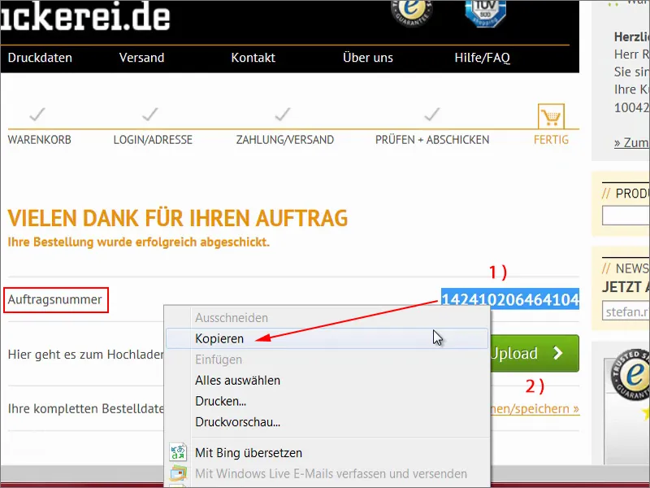Image resolution: width=650 pixels, height=488 pixels.
Task: Click the newsletter email field with stefan
Action: pyautogui.click(x=626, y=312)
